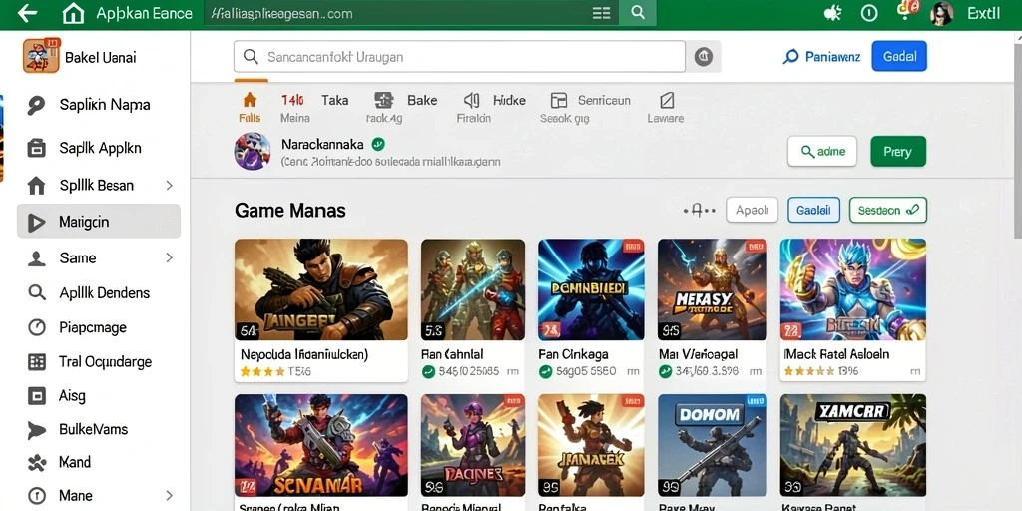The image size is (1022, 511).
Task: Click the user avatar in the header
Action: coord(940,13)
